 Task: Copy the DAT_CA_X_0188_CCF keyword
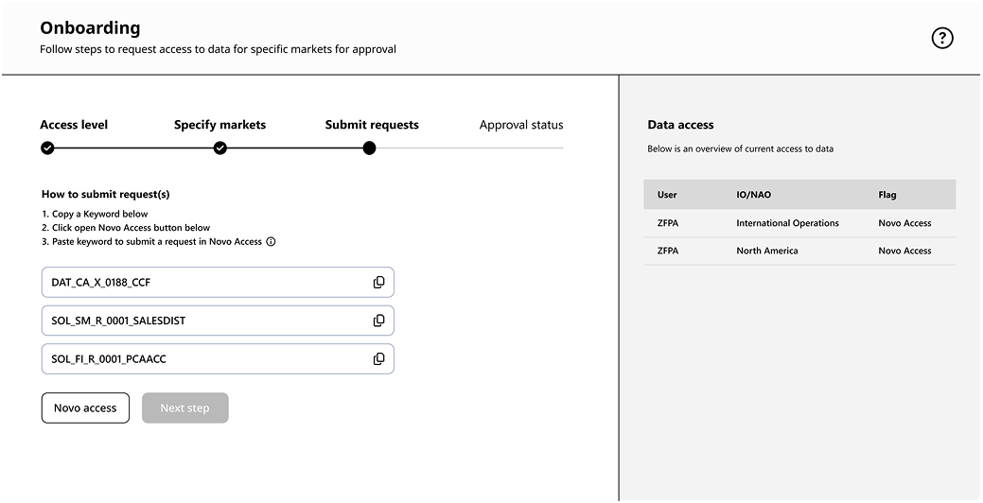pos(378,283)
